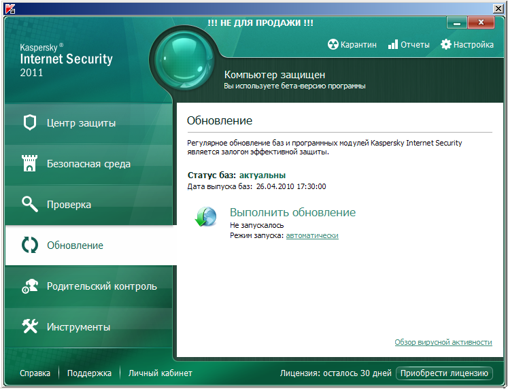Click the Настройка gear icon
The width and height of the screenshot is (508, 389).
click(446, 44)
